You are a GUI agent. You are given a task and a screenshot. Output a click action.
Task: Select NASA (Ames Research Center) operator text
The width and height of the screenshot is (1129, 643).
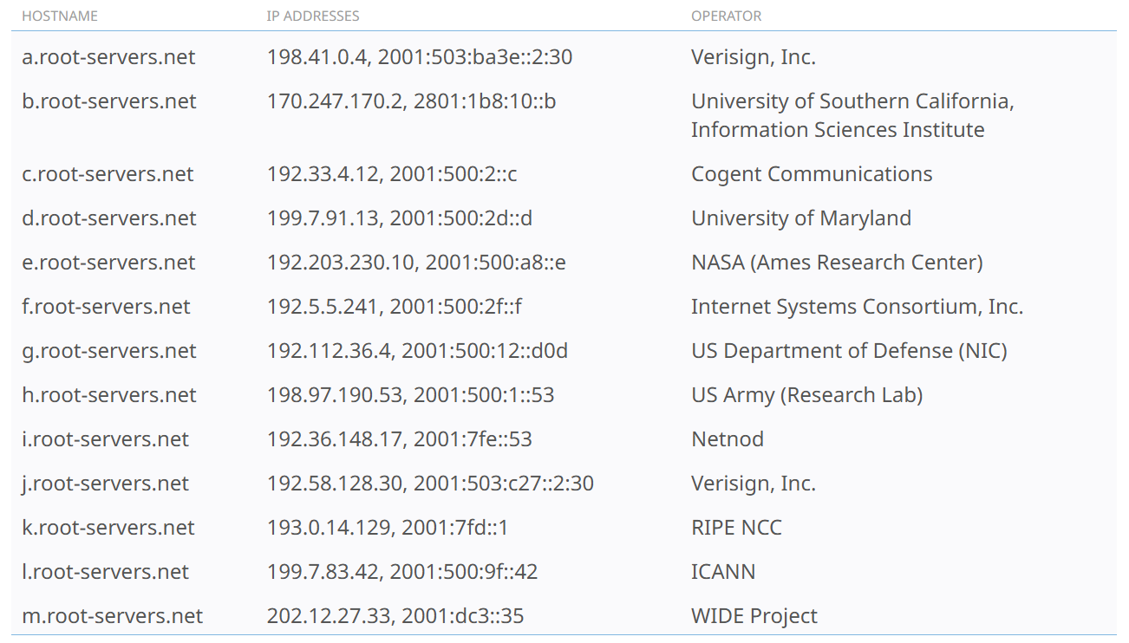click(837, 263)
